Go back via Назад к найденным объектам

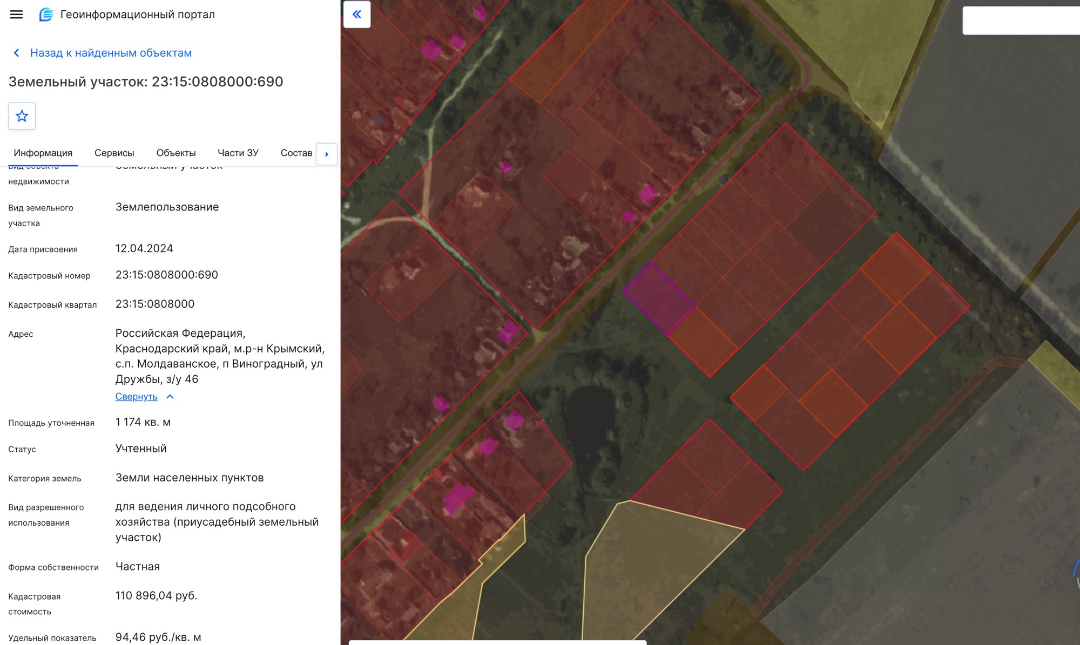tap(111, 53)
